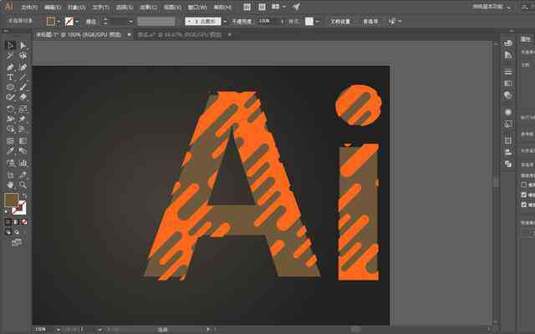Screen dimensions: 535x334
Task: Select the Artboard tool
Action: pyautogui.click(x=10, y=175)
